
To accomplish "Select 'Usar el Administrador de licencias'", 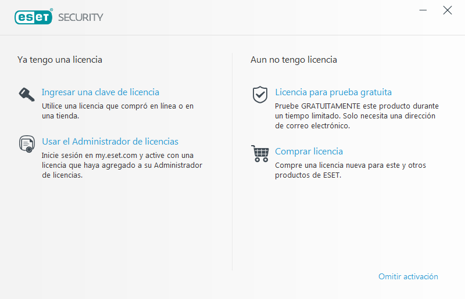I will (x=110, y=142).
